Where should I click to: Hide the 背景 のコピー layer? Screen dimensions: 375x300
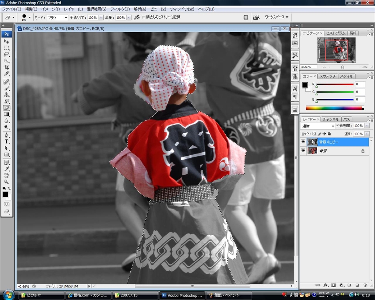pos(303,142)
